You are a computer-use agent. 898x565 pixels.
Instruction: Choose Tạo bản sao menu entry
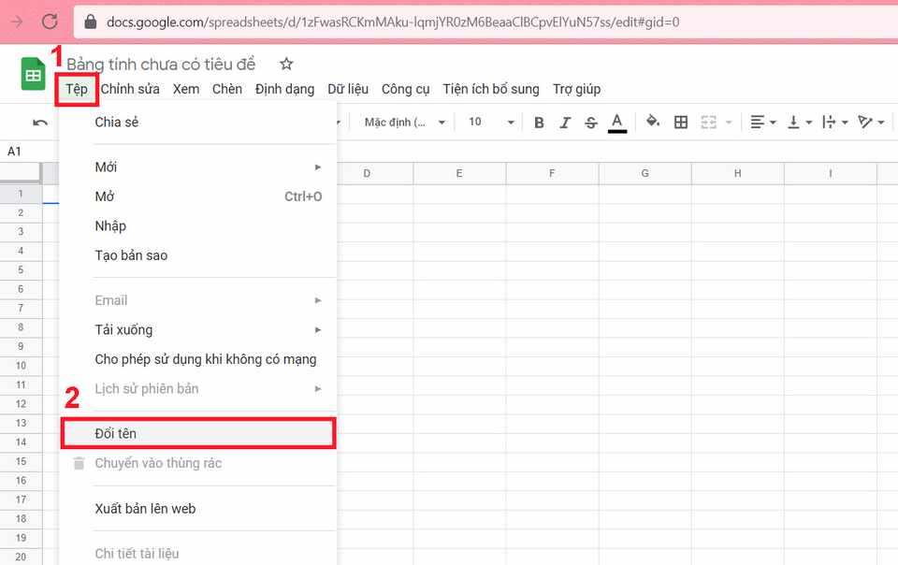[x=131, y=255]
